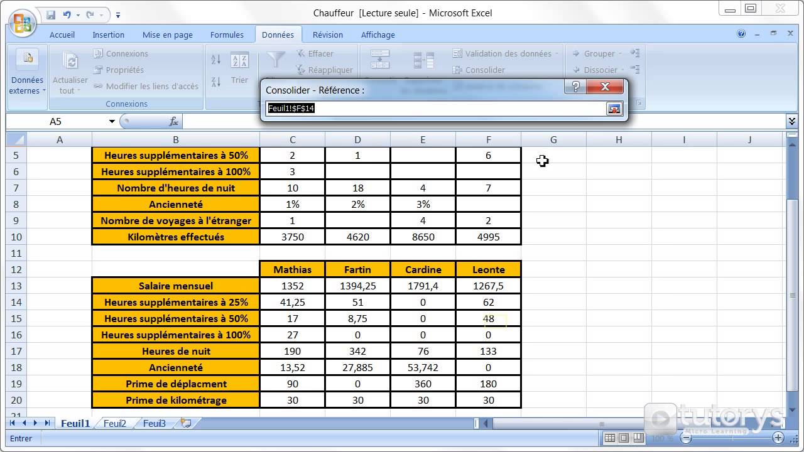The width and height of the screenshot is (804, 452).
Task: Click Propriétés in Connexions group
Action: coord(118,70)
